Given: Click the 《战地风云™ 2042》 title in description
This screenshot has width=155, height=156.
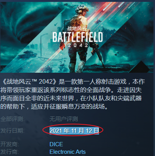Looking at the screenshot, I should click(x=29, y=82).
